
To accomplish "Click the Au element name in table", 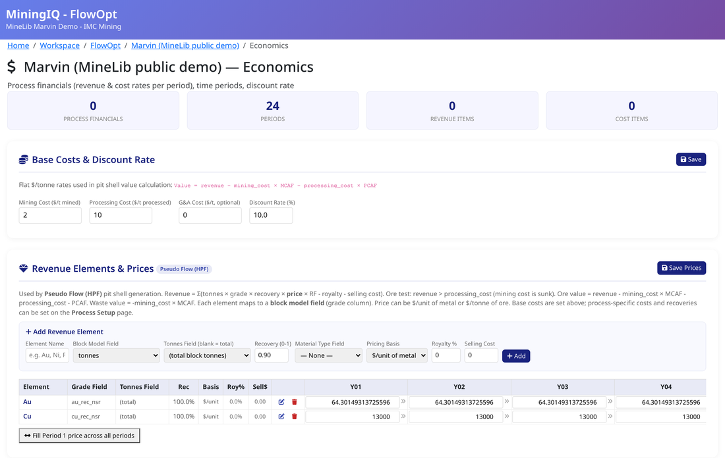I will click(x=27, y=402).
